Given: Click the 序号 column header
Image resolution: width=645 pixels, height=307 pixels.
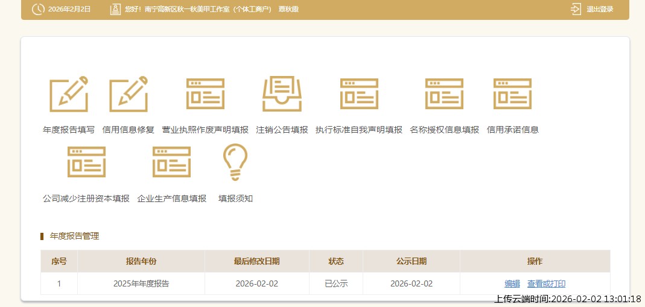Looking at the screenshot, I should pyautogui.click(x=59, y=261).
